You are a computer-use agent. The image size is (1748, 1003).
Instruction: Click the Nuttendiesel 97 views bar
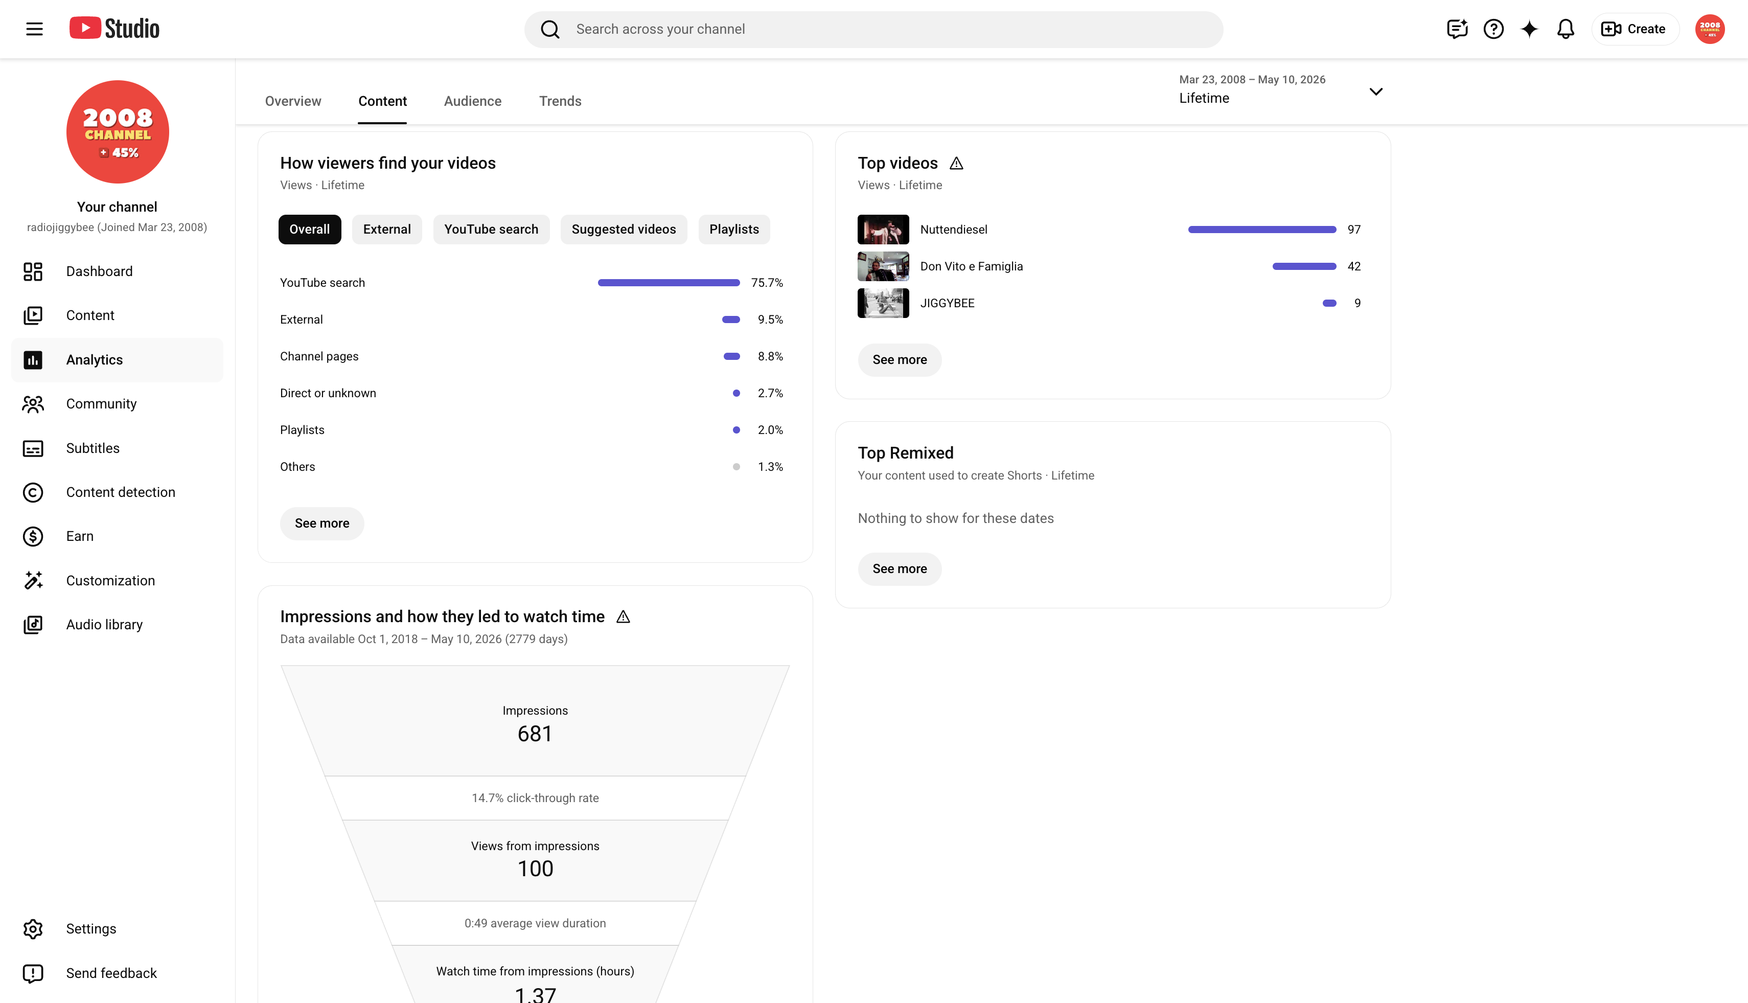tap(1262, 230)
